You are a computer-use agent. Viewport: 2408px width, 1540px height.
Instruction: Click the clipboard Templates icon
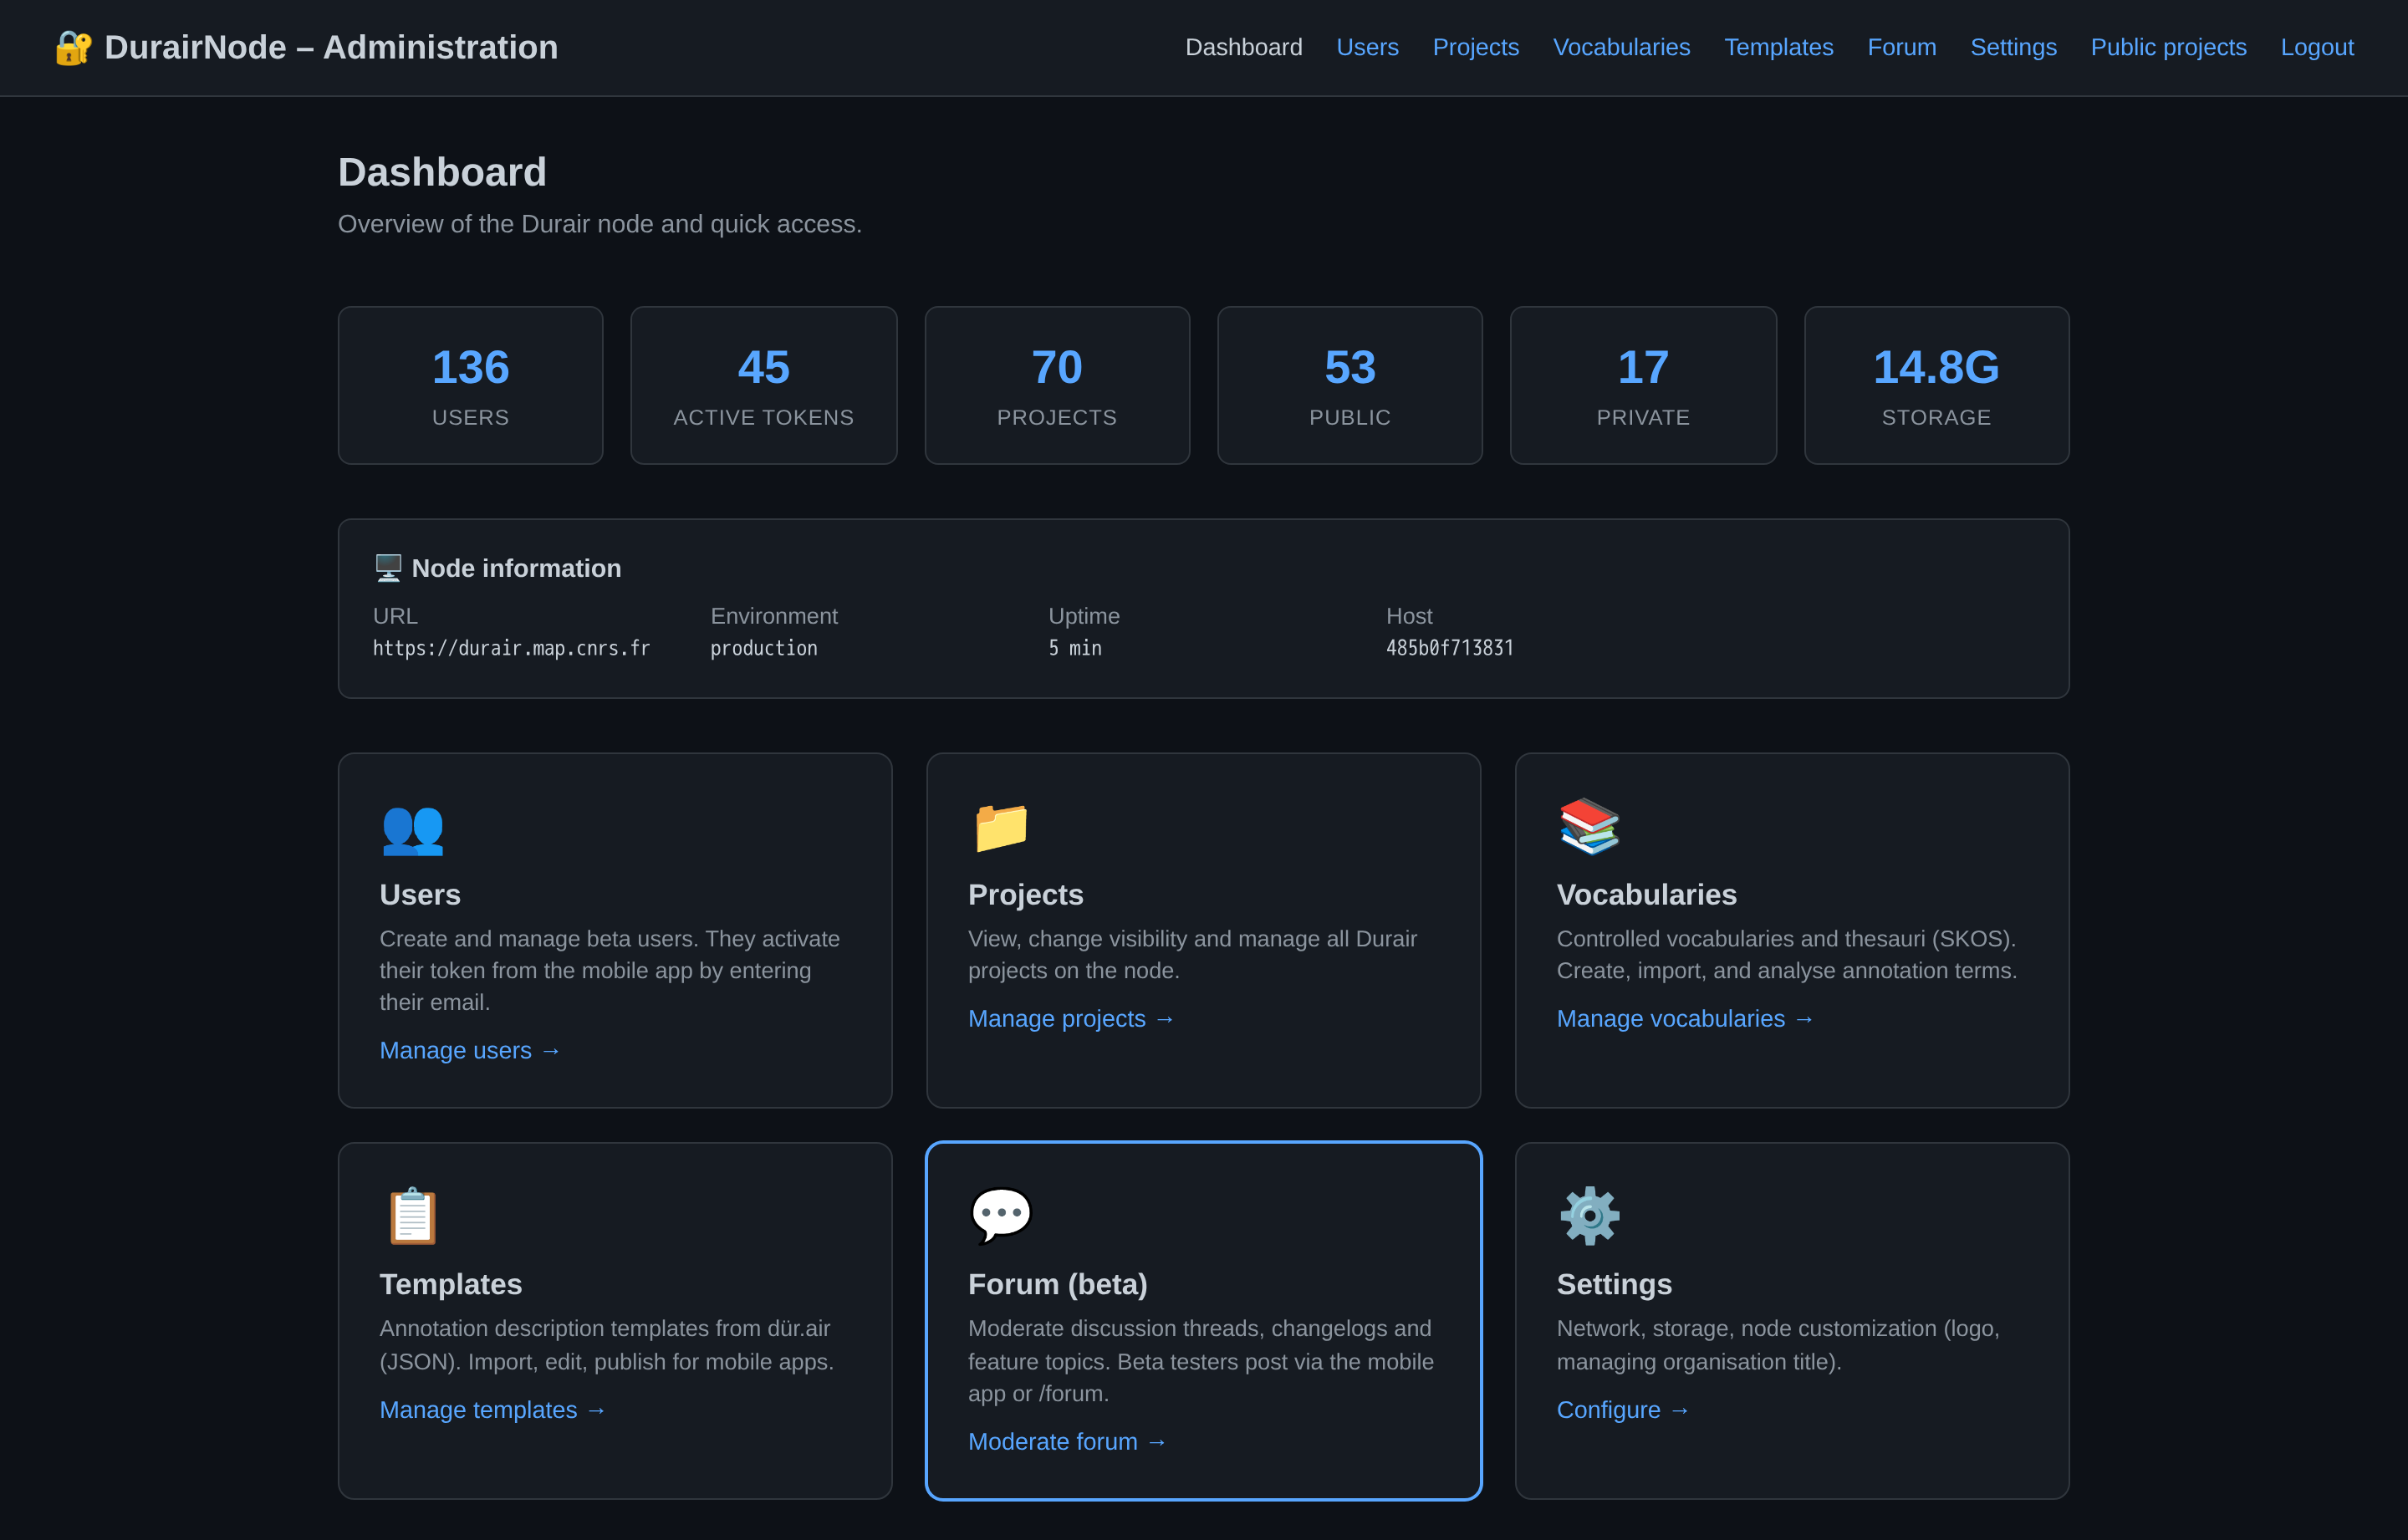click(412, 1216)
